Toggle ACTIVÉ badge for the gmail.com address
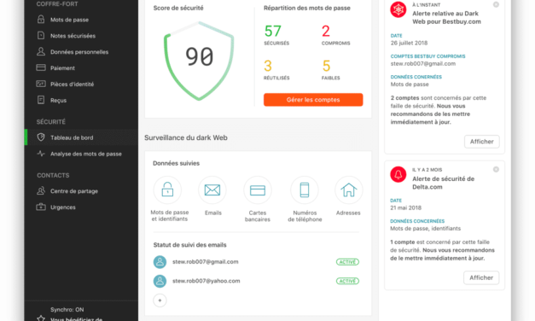The image size is (535, 321). [x=347, y=262]
